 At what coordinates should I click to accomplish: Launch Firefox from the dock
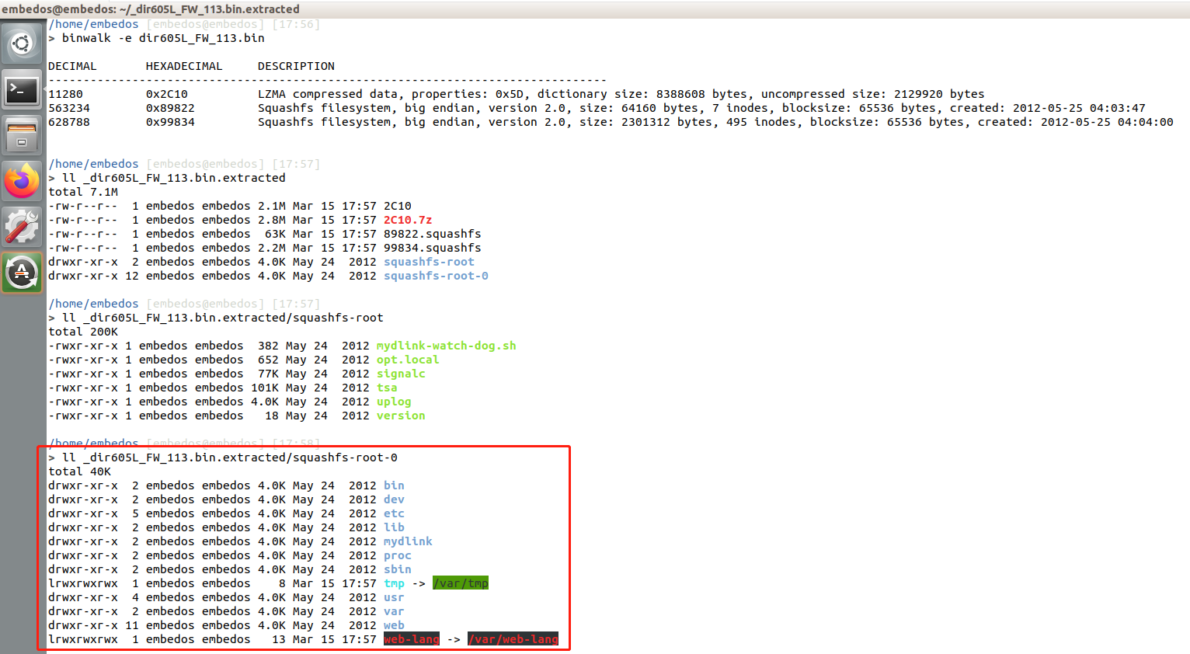(22, 181)
